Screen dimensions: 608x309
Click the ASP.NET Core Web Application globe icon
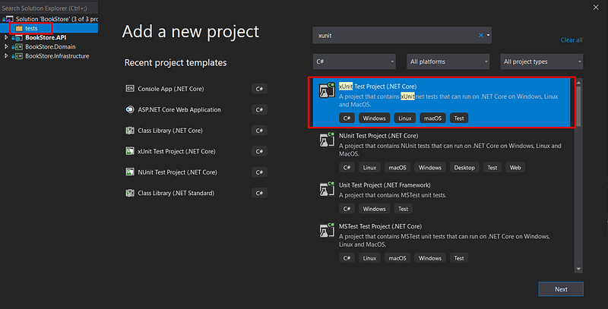(x=130, y=109)
